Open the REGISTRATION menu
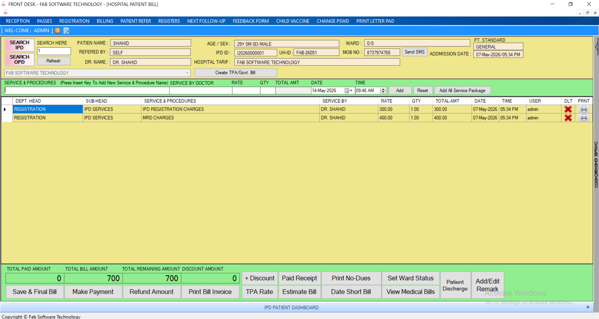The image size is (599, 319). pyautogui.click(x=74, y=21)
